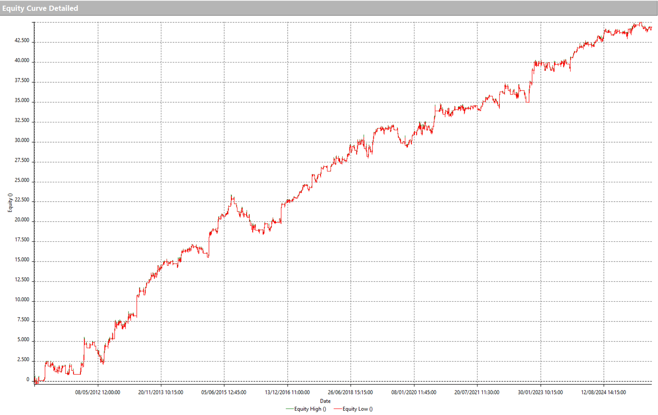Pick the 13/12/2016 11:00:00 date label
The width and height of the screenshot is (658, 415).
(287, 392)
